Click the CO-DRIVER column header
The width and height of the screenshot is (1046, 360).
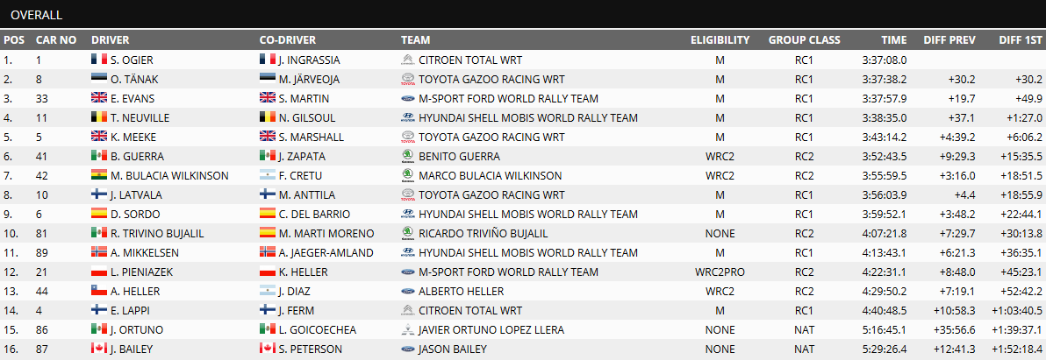[288, 40]
